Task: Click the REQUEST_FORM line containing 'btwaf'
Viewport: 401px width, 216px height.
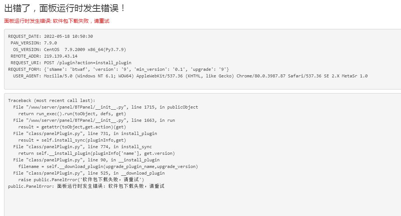Action: click(x=119, y=70)
